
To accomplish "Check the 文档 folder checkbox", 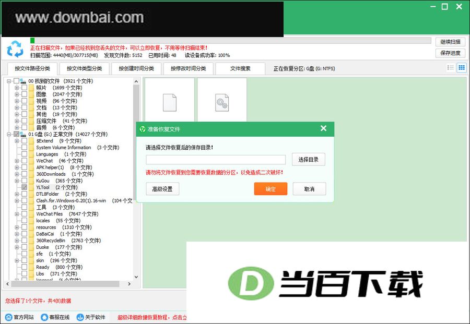I will click(24, 107).
